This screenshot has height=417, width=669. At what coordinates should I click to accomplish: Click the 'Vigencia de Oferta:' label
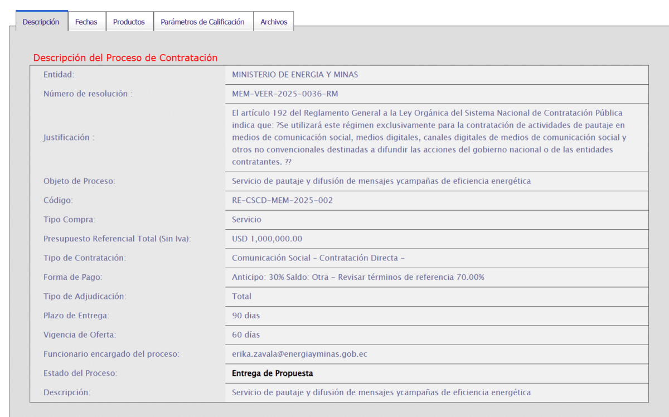pos(80,334)
